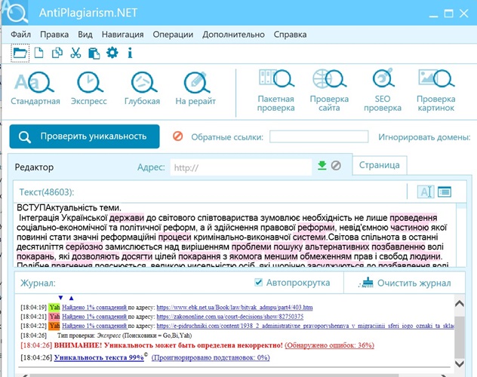
Task: Open SEO проверка
Action: pos(383,90)
